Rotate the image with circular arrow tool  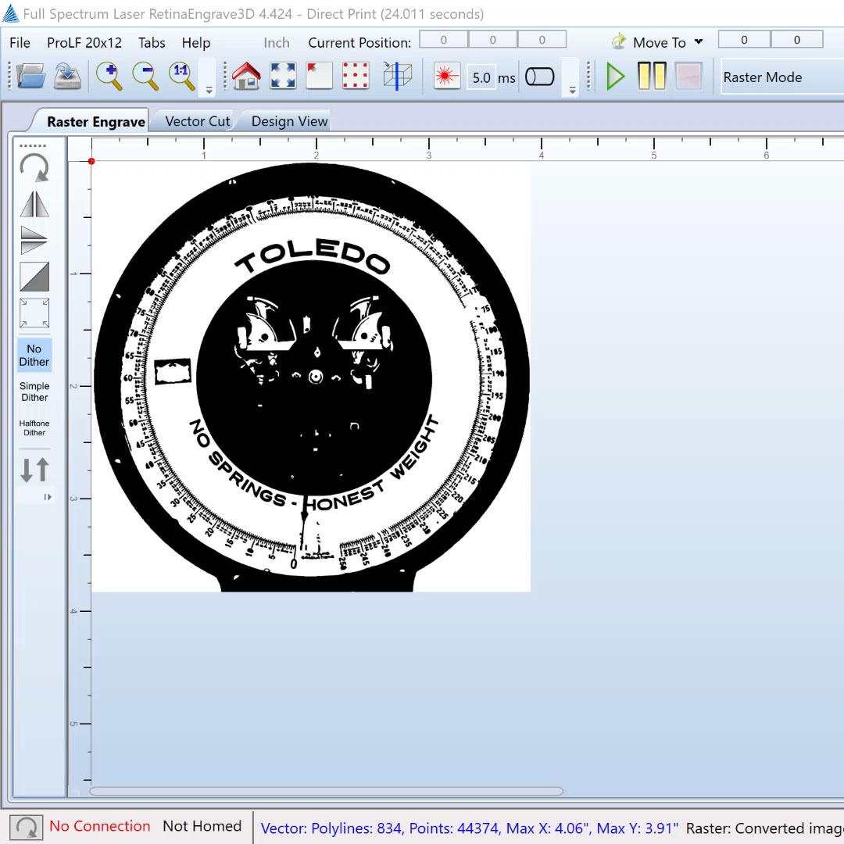pos(34,168)
